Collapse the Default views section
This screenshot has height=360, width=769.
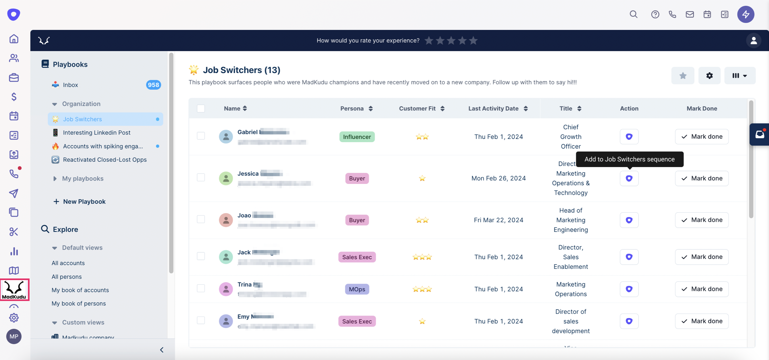coord(54,248)
